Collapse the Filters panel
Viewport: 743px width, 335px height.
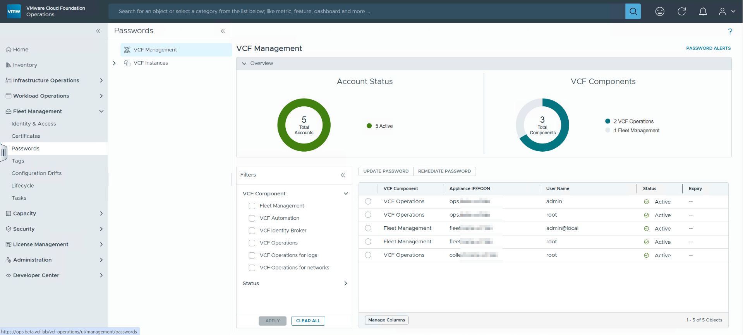(343, 175)
